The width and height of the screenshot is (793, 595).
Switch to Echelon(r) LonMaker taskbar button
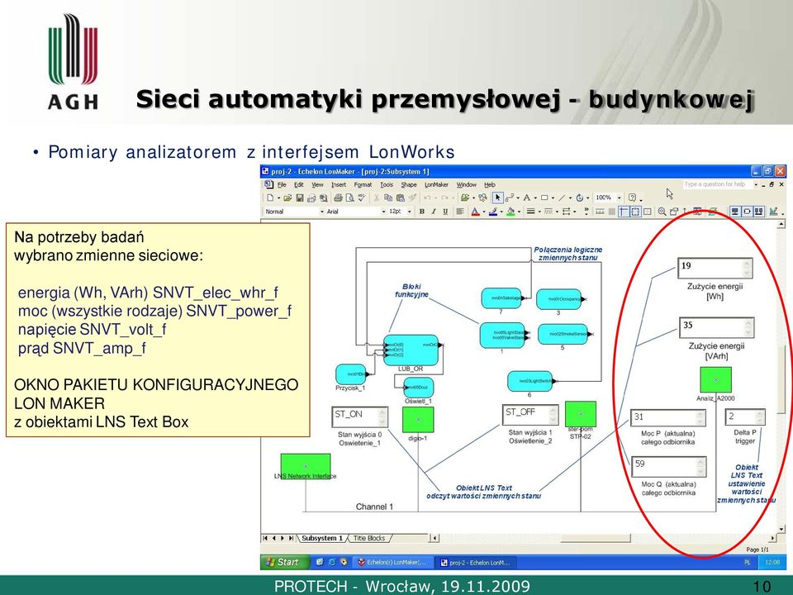coord(392,562)
